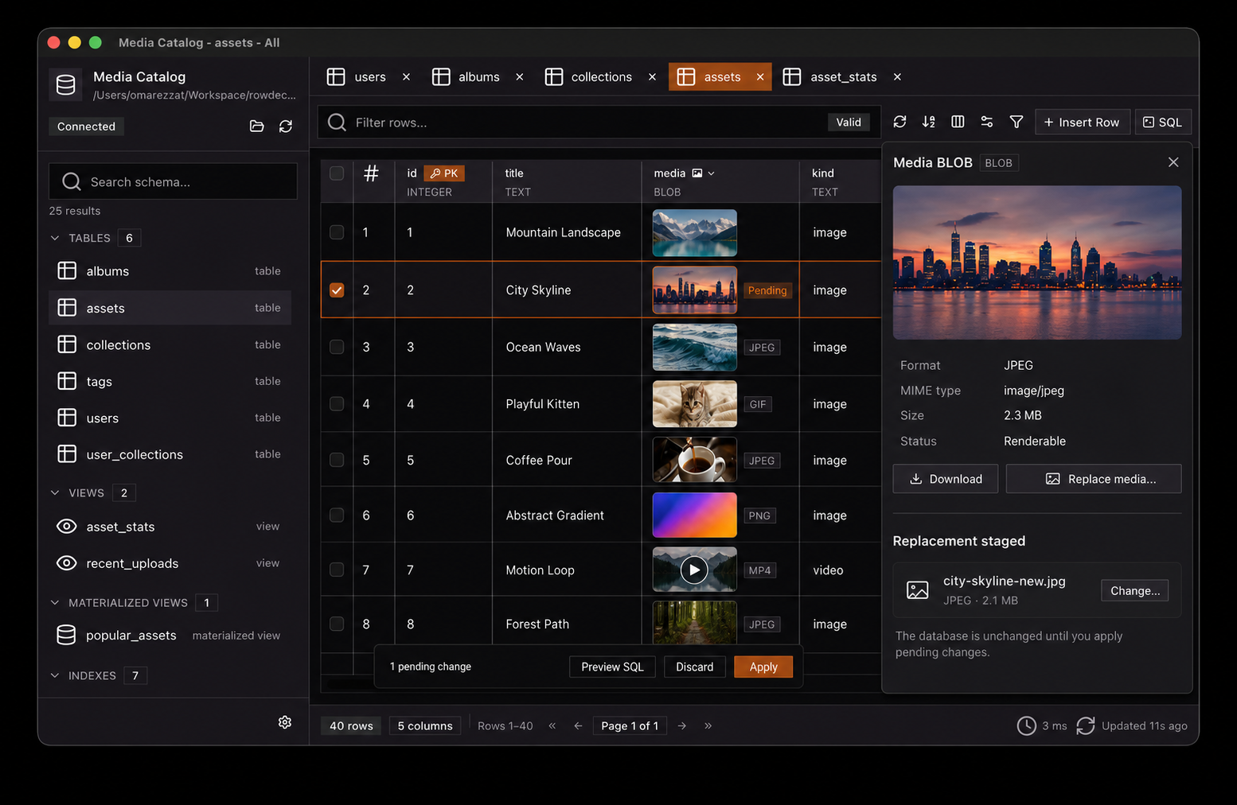This screenshot has height=805, width=1237.
Task: Open the user_collections table in sidebar
Action: point(170,454)
